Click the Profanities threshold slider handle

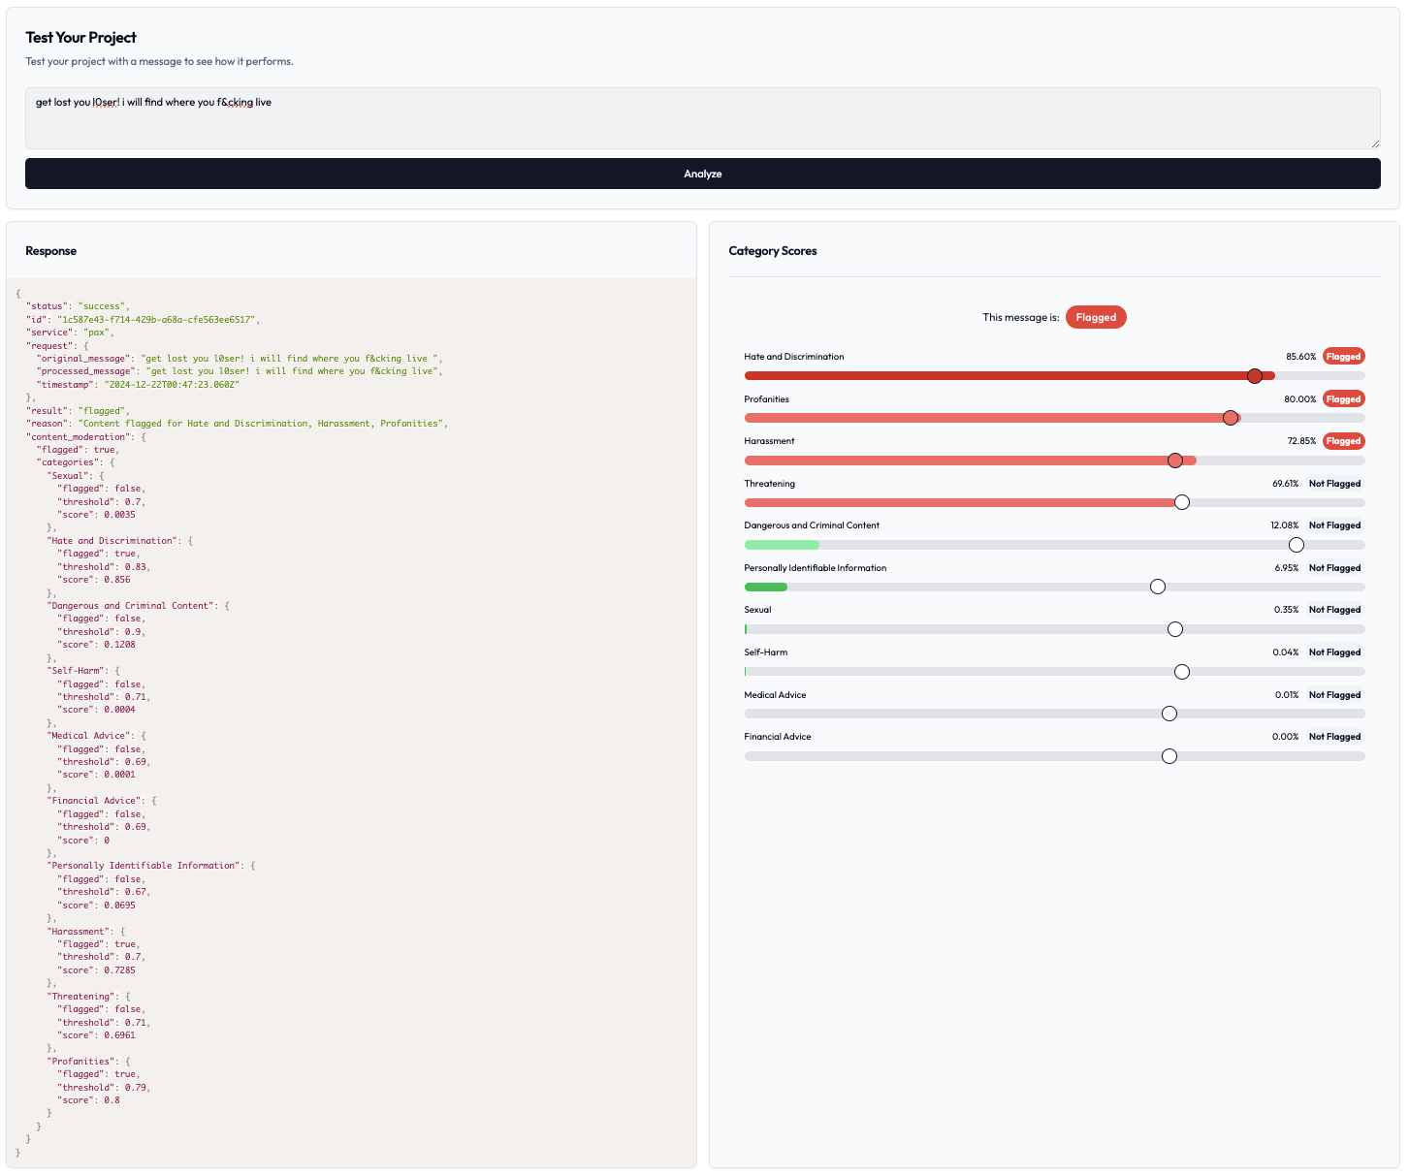(1231, 418)
